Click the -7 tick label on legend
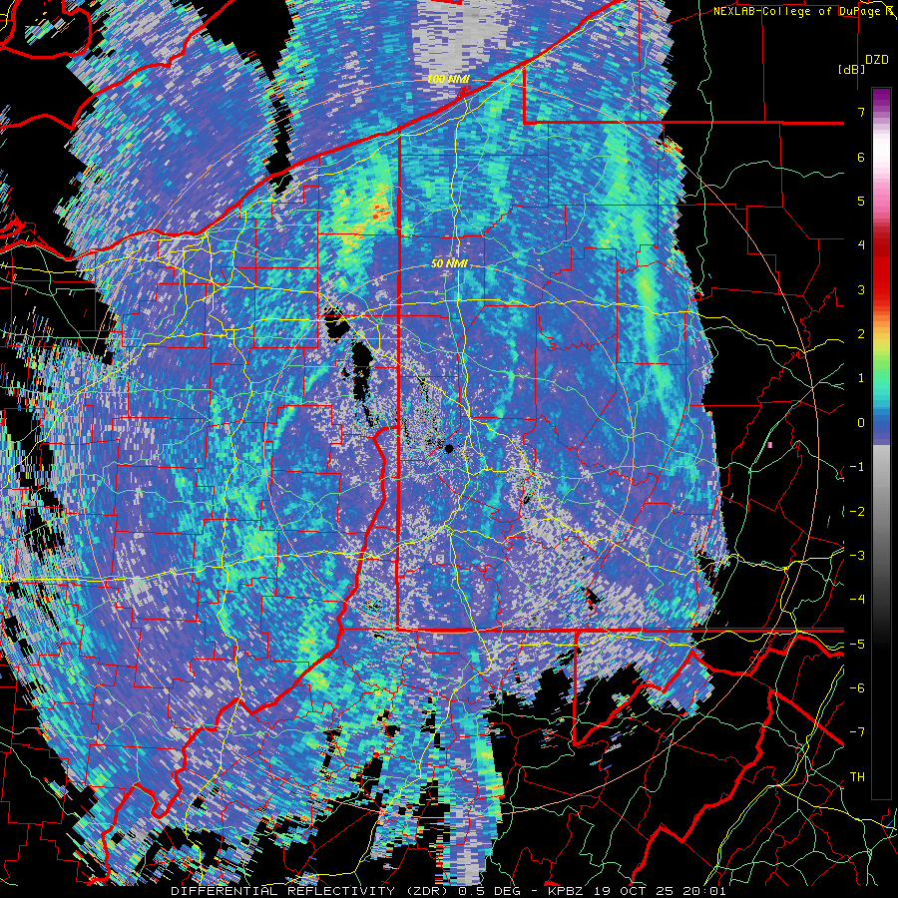Image resolution: width=898 pixels, height=898 pixels. 857,732
